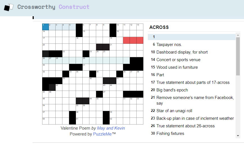The width and height of the screenshot is (244, 145).
Task: Select clue 15 Wood used in furniture
Action: [x=177, y=67]
